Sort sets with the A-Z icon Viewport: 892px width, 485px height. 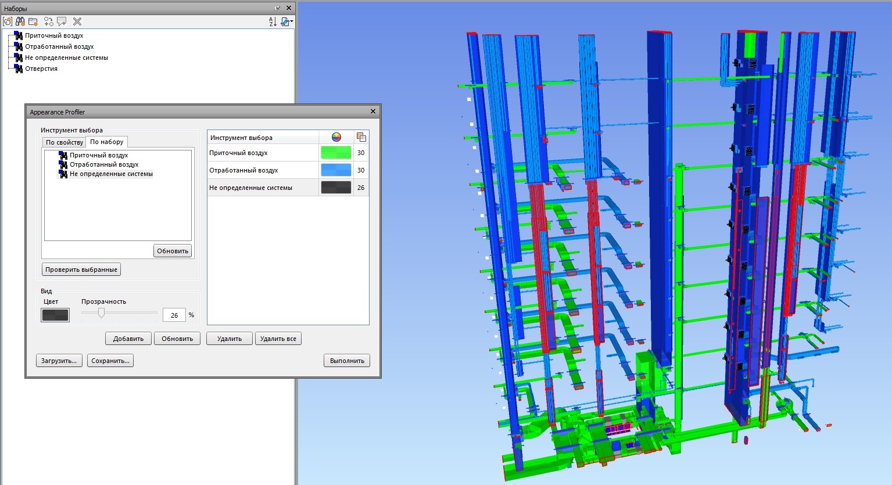(x=273, y=21)
